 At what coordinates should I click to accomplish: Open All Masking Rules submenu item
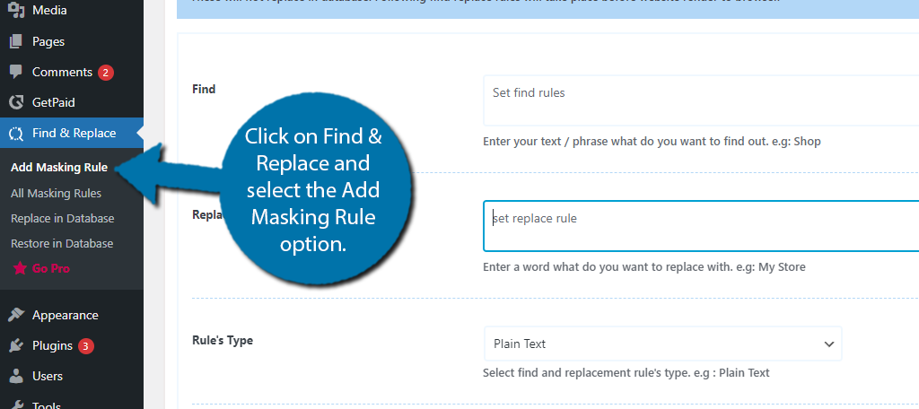point(56,194)
